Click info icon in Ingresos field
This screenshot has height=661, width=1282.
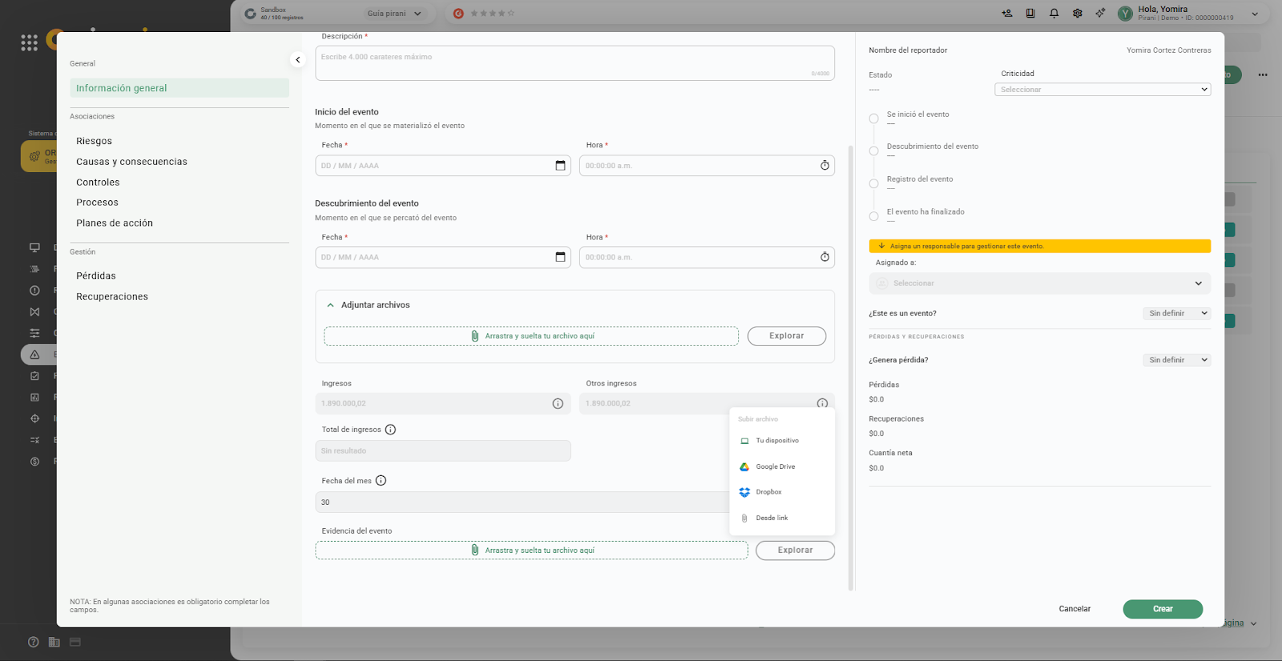tap(558, 404)
